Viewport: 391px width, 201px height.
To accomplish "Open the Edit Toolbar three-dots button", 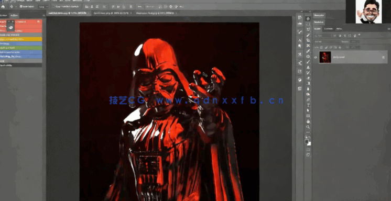I will pyautogui.click(x=308, y=132).
